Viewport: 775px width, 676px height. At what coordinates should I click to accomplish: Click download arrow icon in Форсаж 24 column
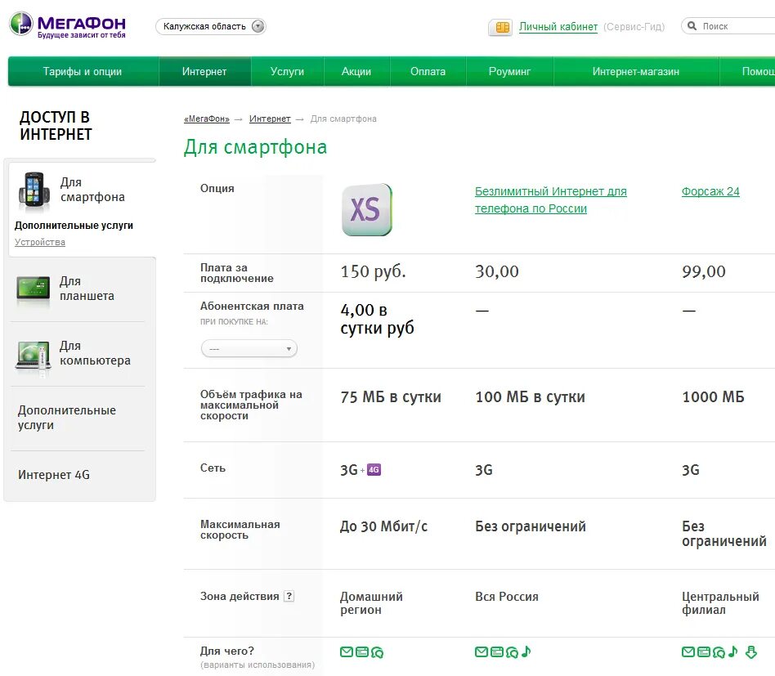751,652
